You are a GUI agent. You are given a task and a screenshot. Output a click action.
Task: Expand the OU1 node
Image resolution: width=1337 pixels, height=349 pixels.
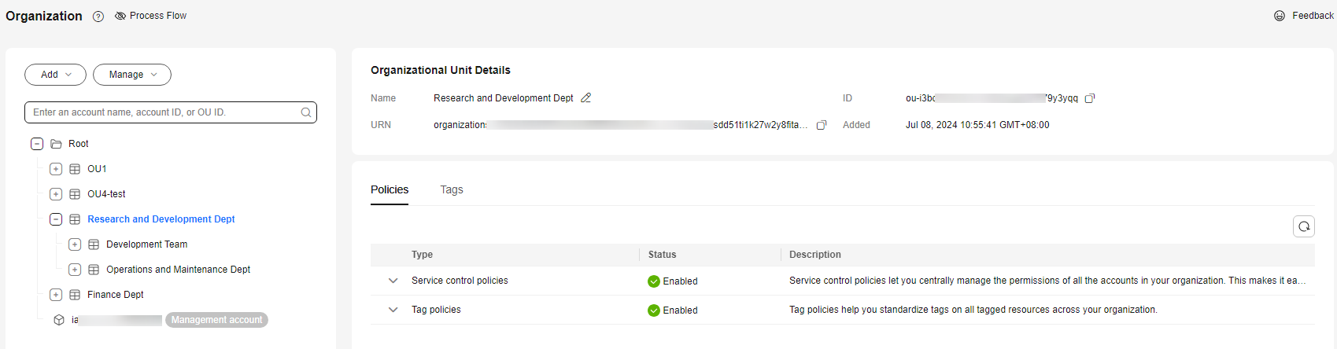tap(56, 169)
